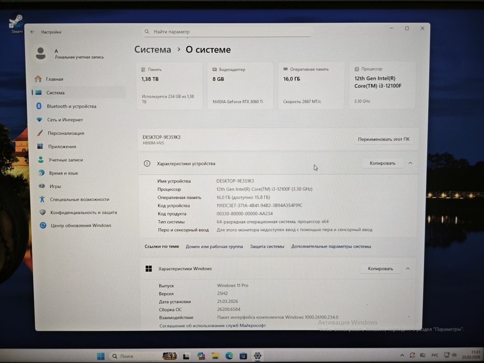The width and height of the screenshot is (484, 363).
Task: Click the Windows Update arrows icon
Action: coord(43,226)
